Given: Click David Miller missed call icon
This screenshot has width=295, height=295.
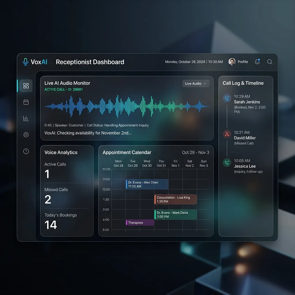Looking at the screenshot, I should click(x=227, y=134).
